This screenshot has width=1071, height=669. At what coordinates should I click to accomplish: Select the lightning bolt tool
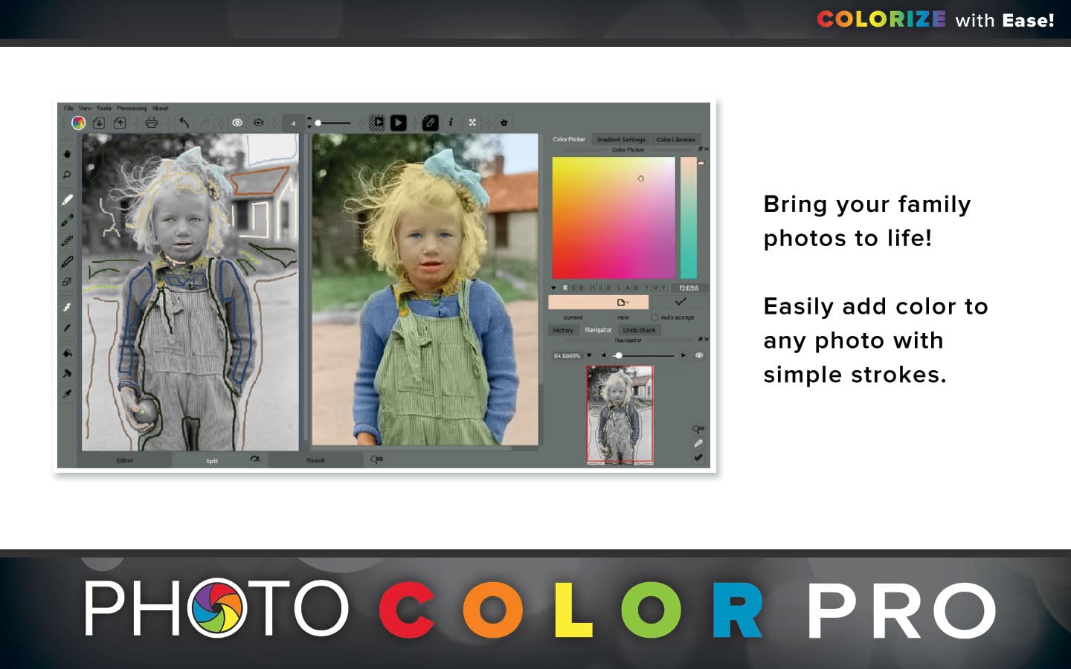(x=67, y=307)
